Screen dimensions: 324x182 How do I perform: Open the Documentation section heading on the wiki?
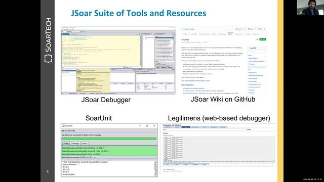pyautogui.click(x=188, y=85)
